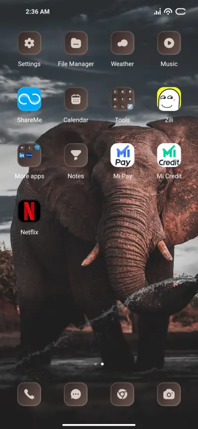Image resolution: width=198 pixels, height=429 pixels.
Task: Tap the Weather label text
Action: pyautogui.click(x=122, y=64)
